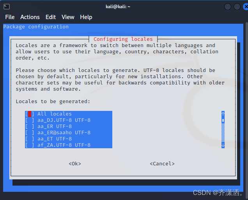Toggle the aa_ET UTF-8 checkbox
This screenshot has width=248, height=200.
(x=30, y=139)
